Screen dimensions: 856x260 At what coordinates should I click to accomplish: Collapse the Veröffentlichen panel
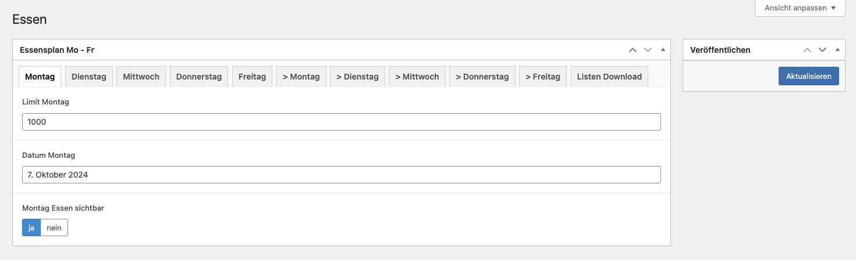837,50
